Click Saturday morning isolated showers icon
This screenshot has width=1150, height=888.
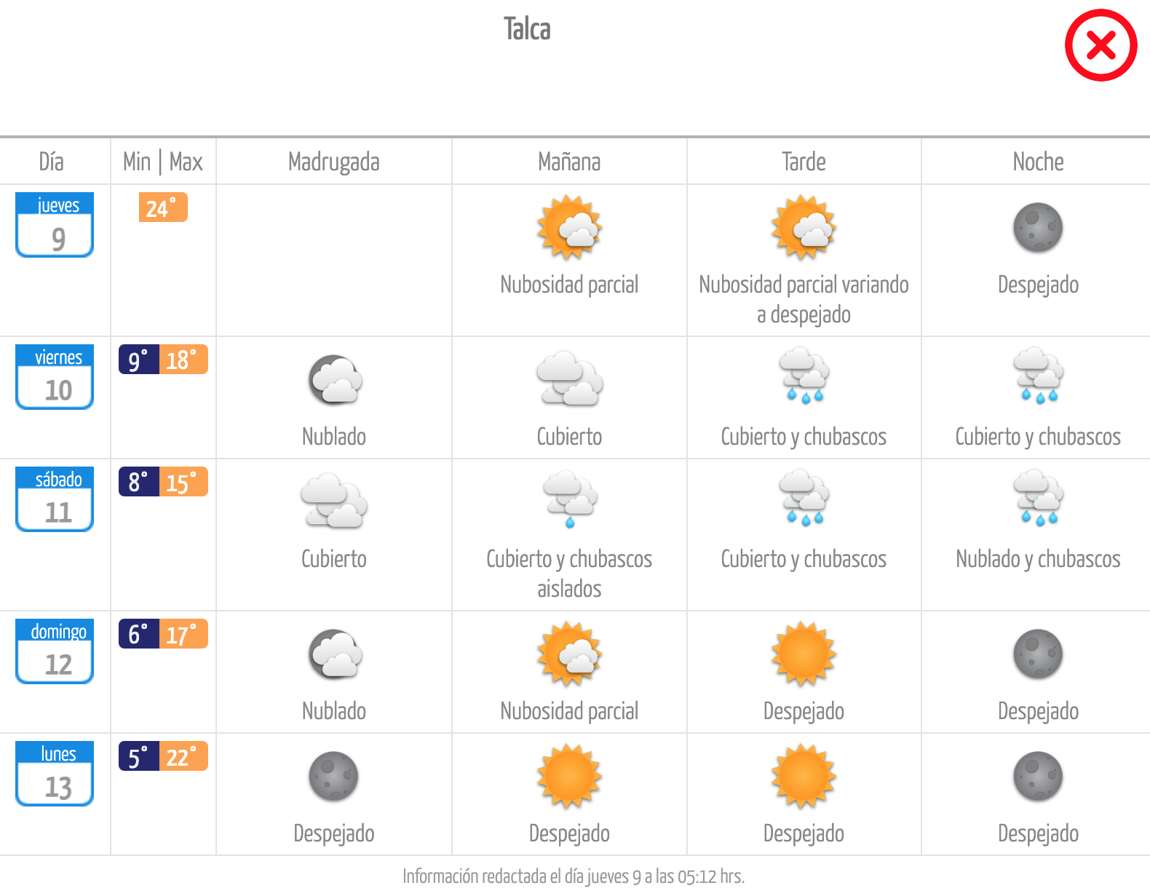(x=570, y=499)
